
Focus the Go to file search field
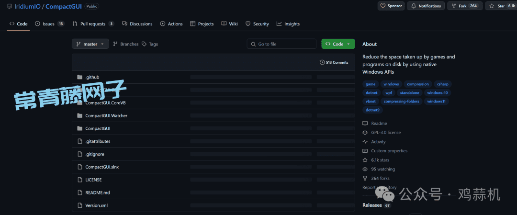pyautogui.click(x=281, y=44)
